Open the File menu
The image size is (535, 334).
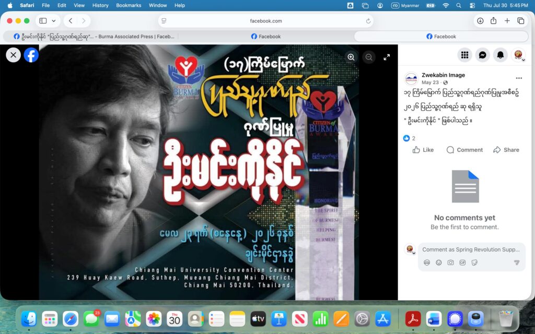pos(46,5)
